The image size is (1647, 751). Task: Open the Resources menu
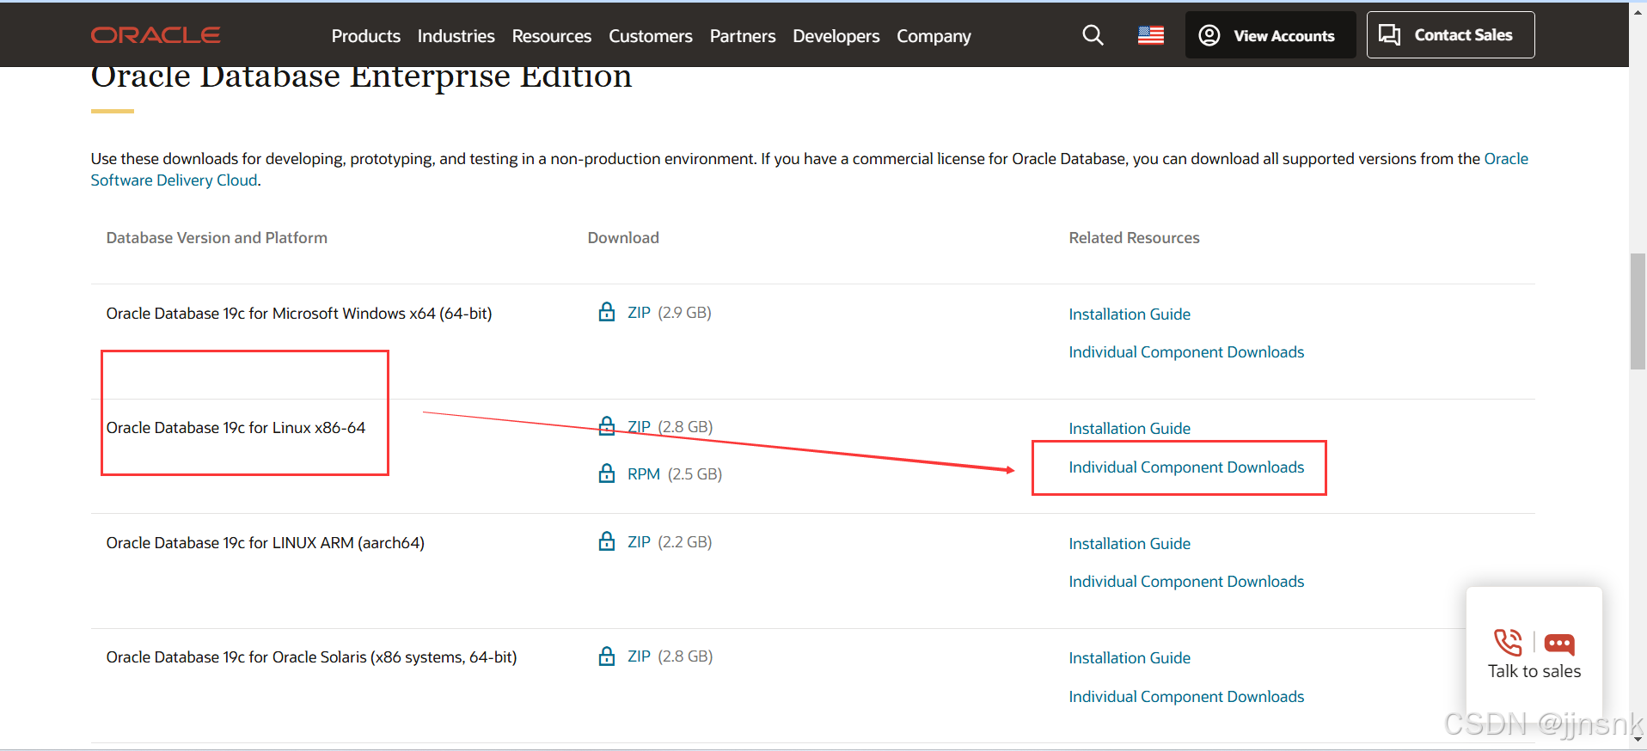(x=552, y=36)
